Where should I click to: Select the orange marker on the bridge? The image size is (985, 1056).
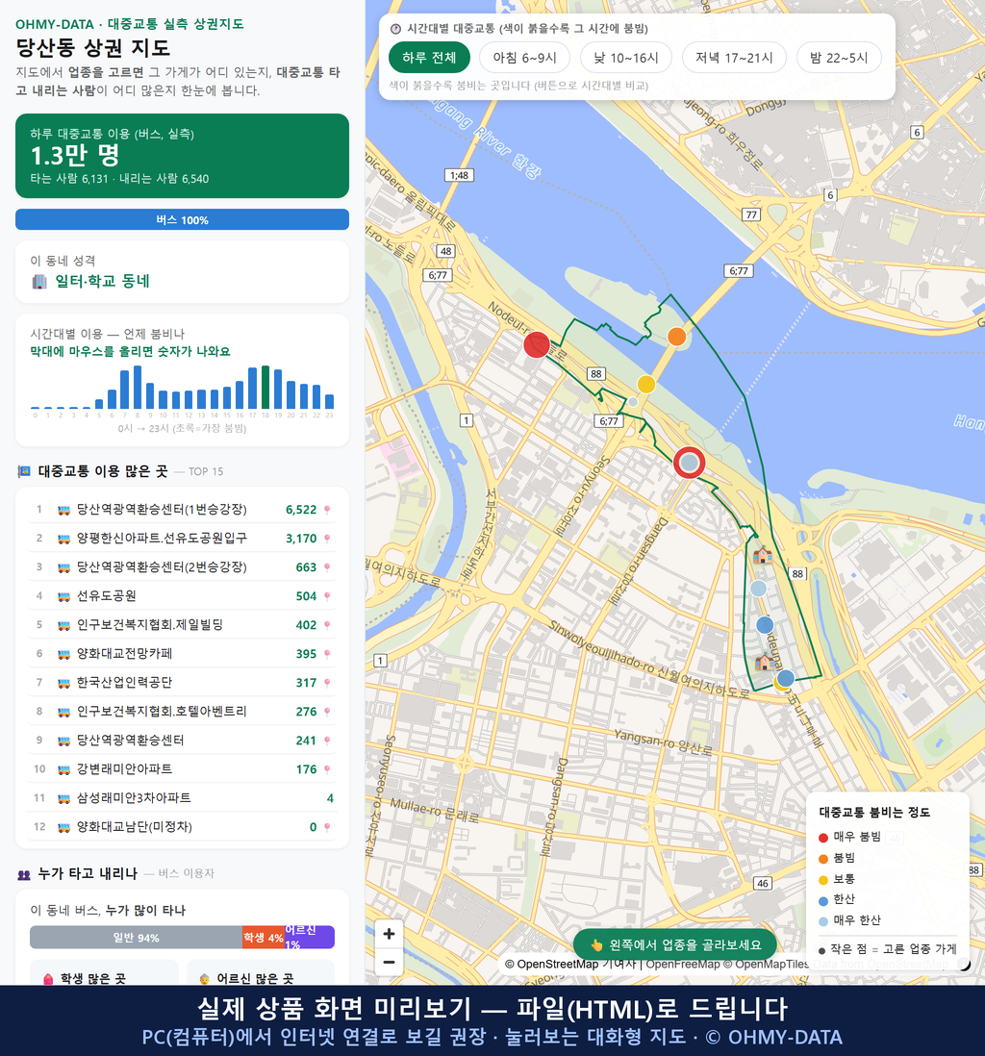point(676,336)
